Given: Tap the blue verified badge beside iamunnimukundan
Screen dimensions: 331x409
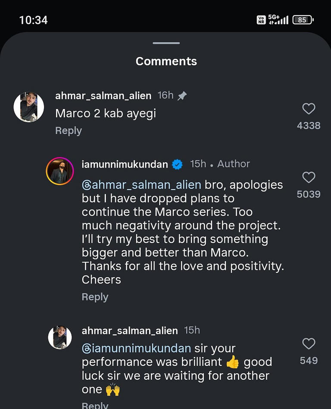Looking at the screenshot, I should tap(177, 164).
